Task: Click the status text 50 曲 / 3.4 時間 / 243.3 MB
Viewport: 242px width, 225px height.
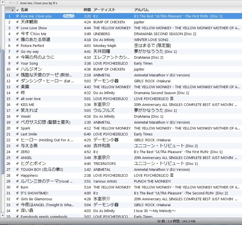Action: pos(176,221)
